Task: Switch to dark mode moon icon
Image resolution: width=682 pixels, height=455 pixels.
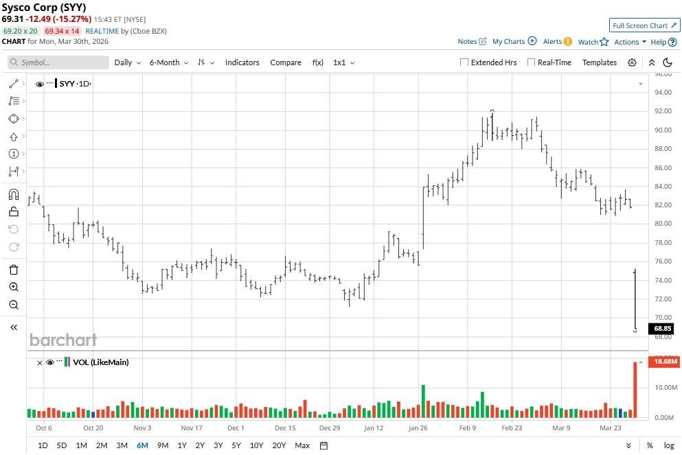Action: point(668,62)
